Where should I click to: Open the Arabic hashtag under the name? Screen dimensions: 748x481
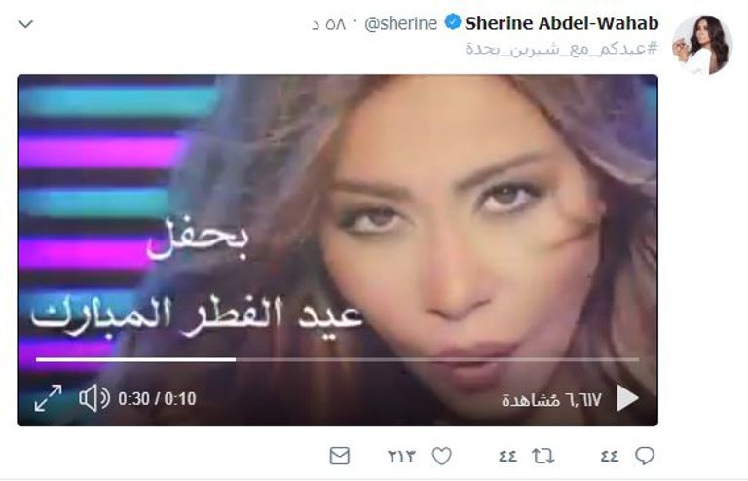(x=562, y=48)
